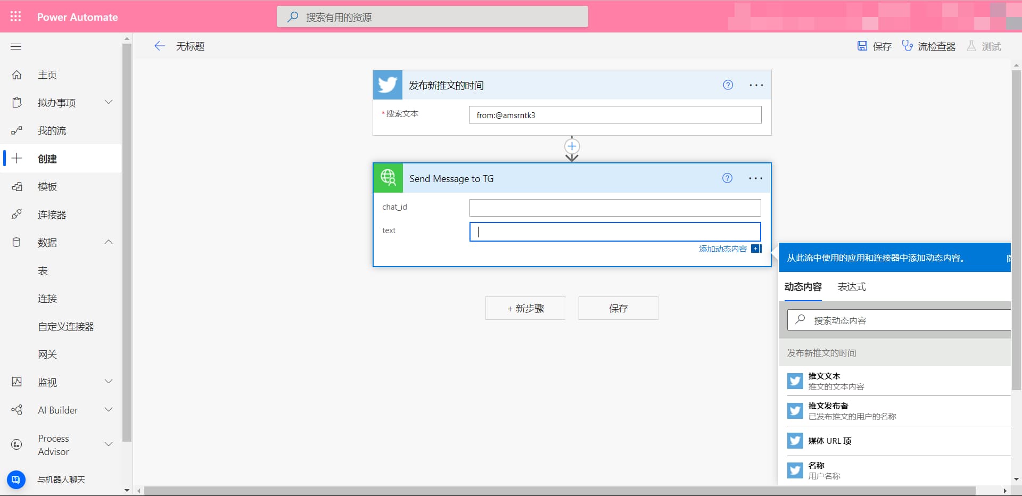Image resolution: width=1022 pixels, height=496 pixels.
Task: Expand the 监视 navigation section
Action: pos(109,382)
